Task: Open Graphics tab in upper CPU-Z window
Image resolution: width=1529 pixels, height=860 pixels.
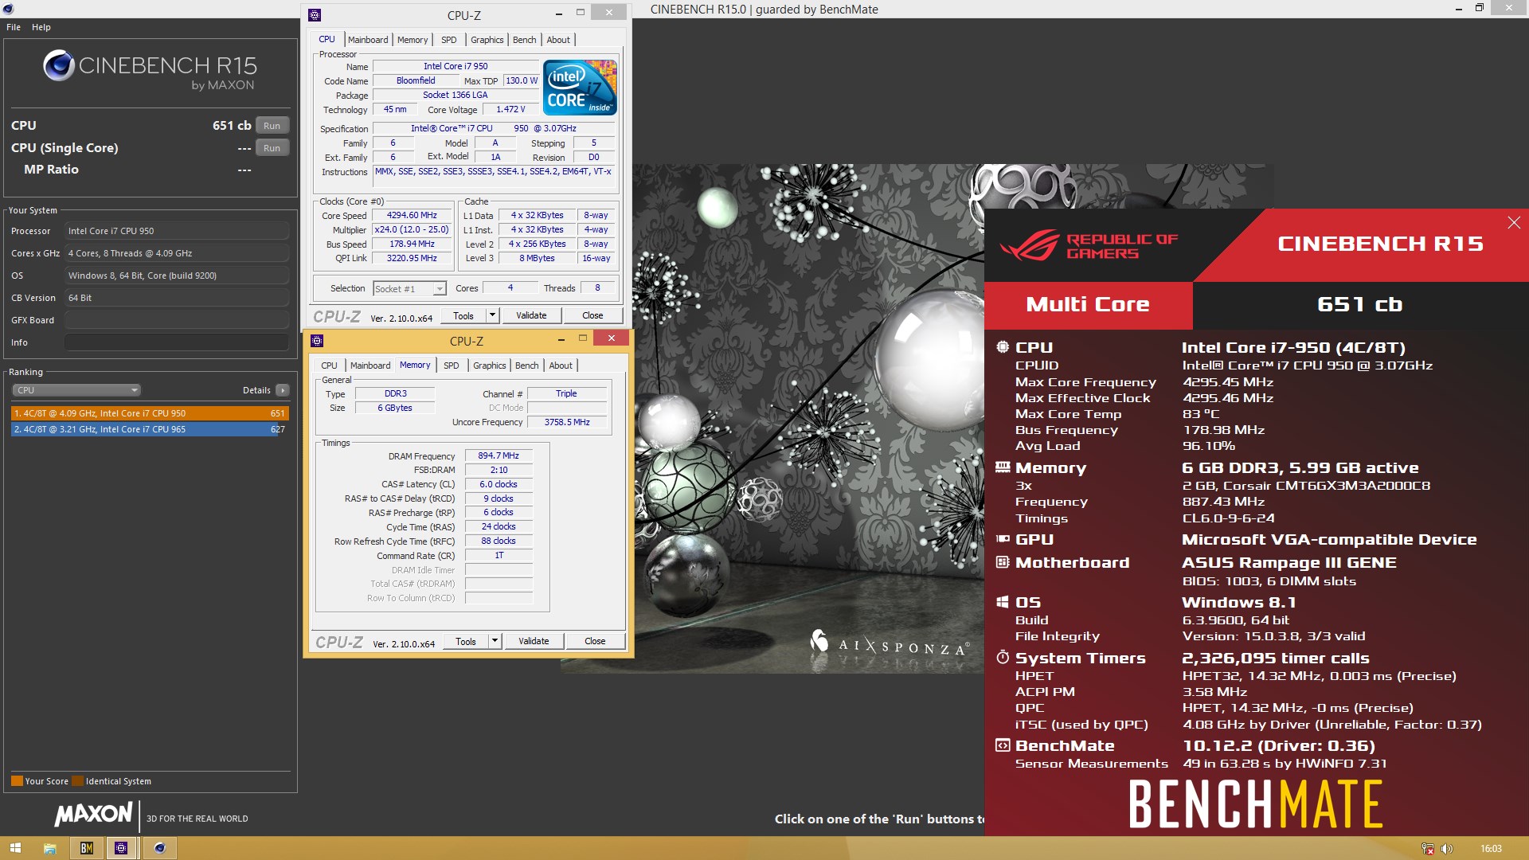Action: (x=487, y=40)
